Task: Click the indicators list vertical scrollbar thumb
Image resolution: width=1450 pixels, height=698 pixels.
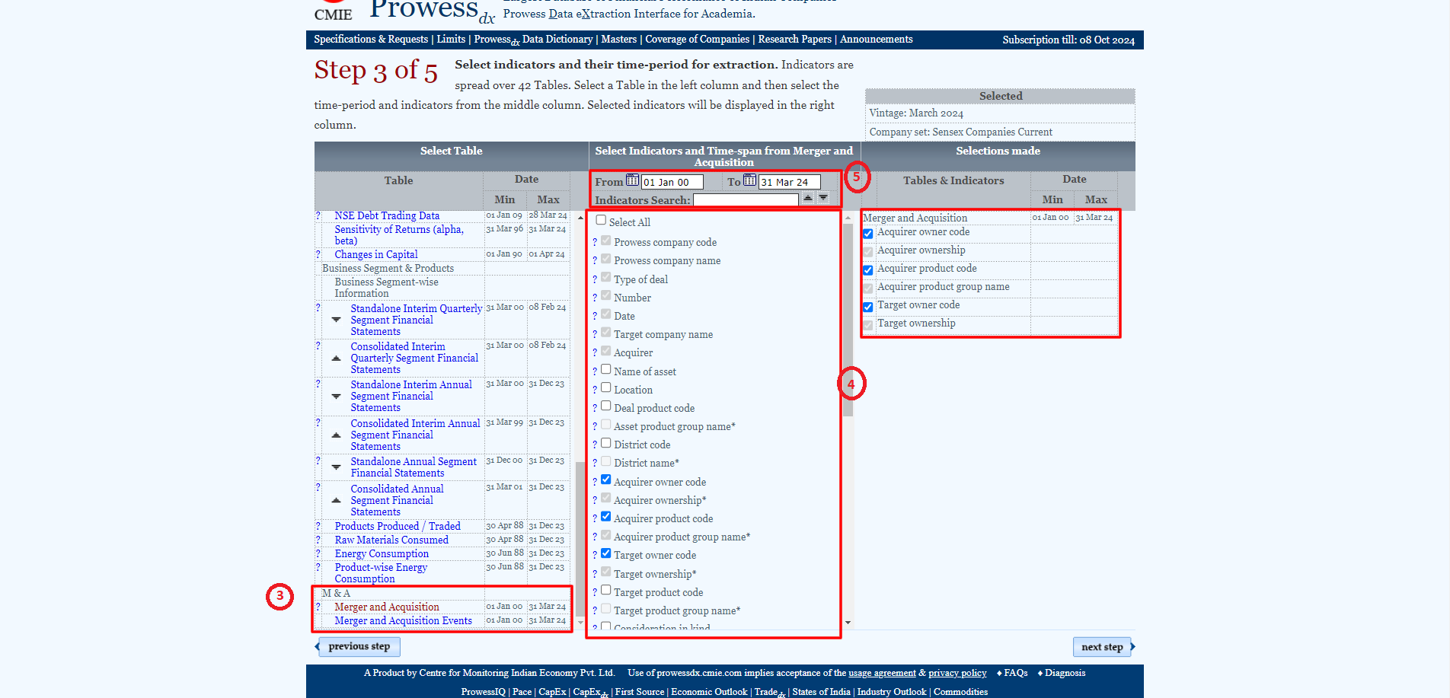Action: point(848,320)
